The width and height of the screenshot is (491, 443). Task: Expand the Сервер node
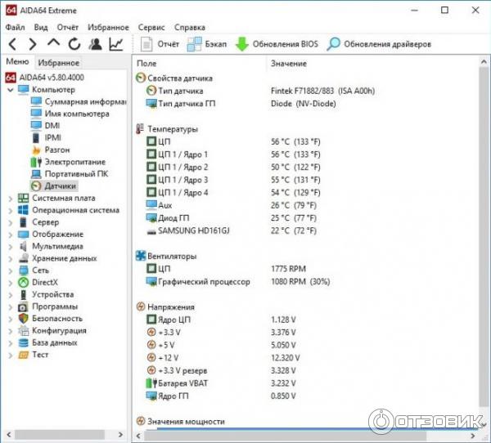click(x=11, y=222)
